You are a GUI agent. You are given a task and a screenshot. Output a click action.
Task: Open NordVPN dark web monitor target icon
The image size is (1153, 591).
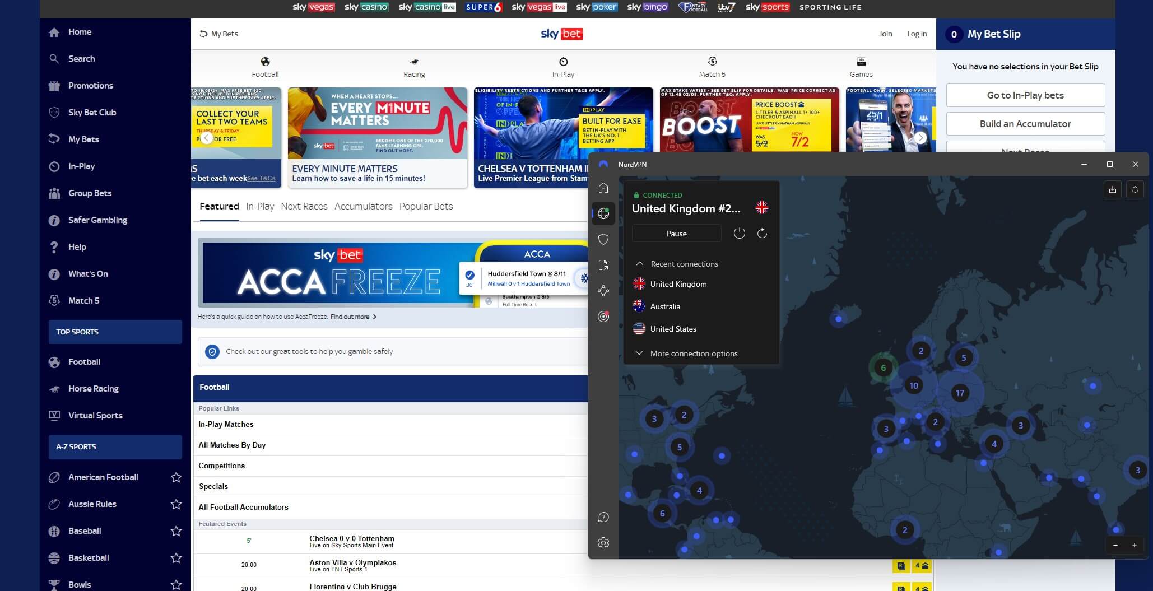(603, 317)
